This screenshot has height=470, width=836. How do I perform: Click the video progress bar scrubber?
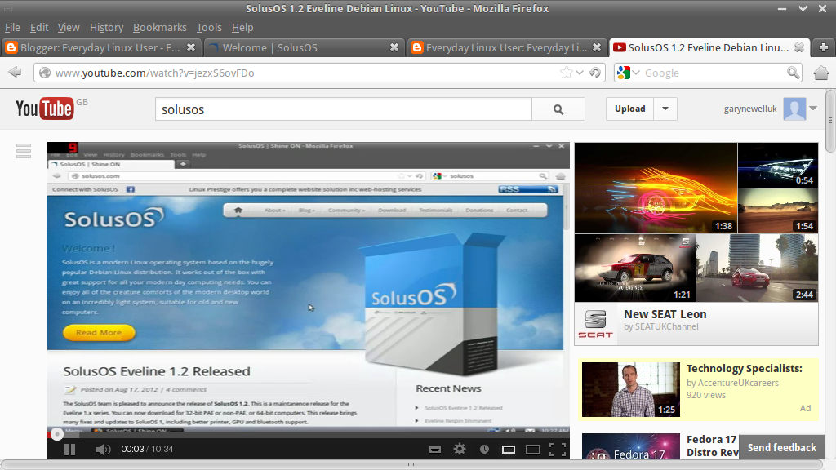pyautogui.click(x=57, y=434)
